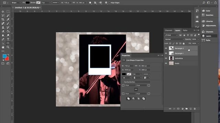Delete layer with the trash icon

tap(195, 109)
